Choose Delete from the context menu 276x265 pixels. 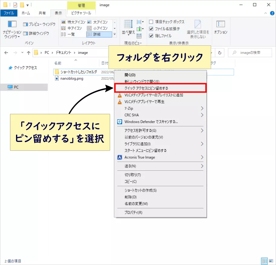tap(160, 197)
